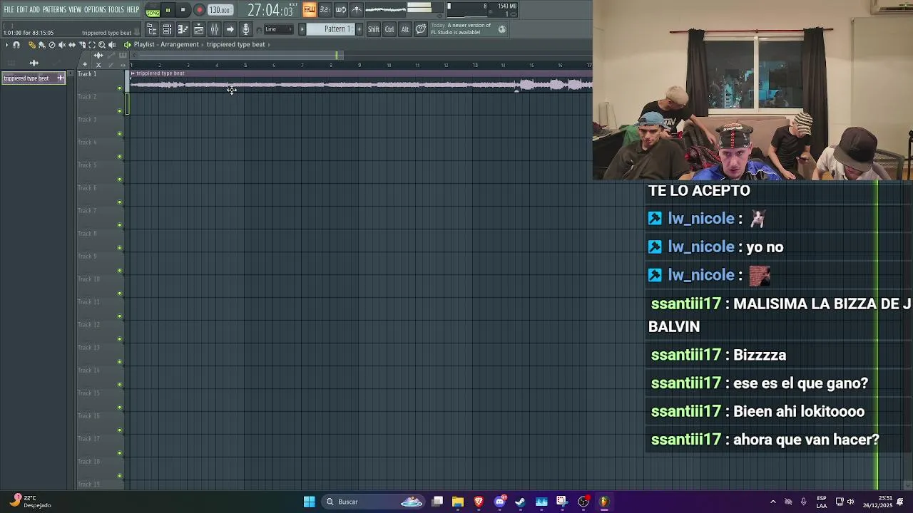Click the loop recording icon
The width and height of the screenshot is (913, 513).
point(341,9)
